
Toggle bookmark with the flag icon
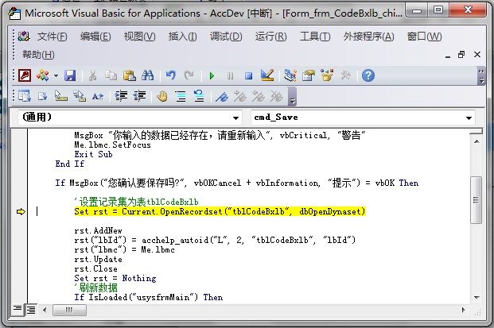coord(222,96)
